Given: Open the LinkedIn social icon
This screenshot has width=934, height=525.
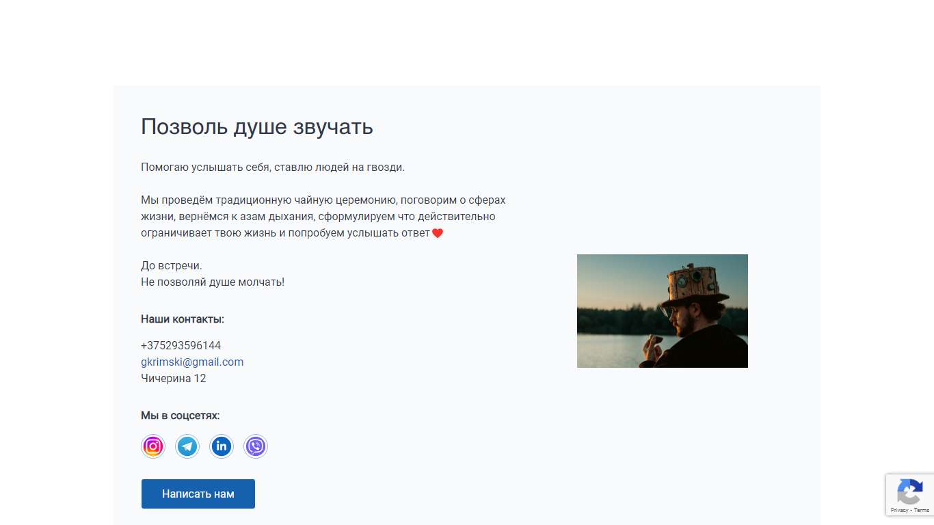Looking at the screenshot, I should (222, 446).
